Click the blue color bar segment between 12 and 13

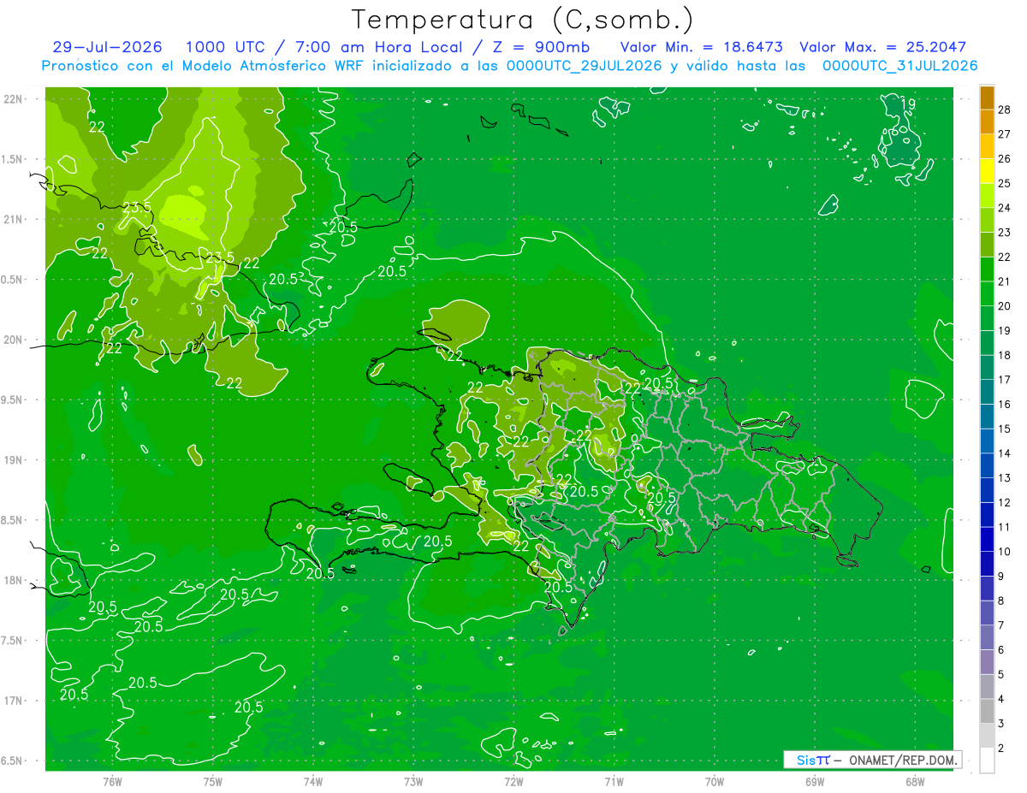[987, 491]
